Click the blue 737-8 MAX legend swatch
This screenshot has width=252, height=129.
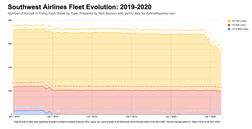(229, 29)
